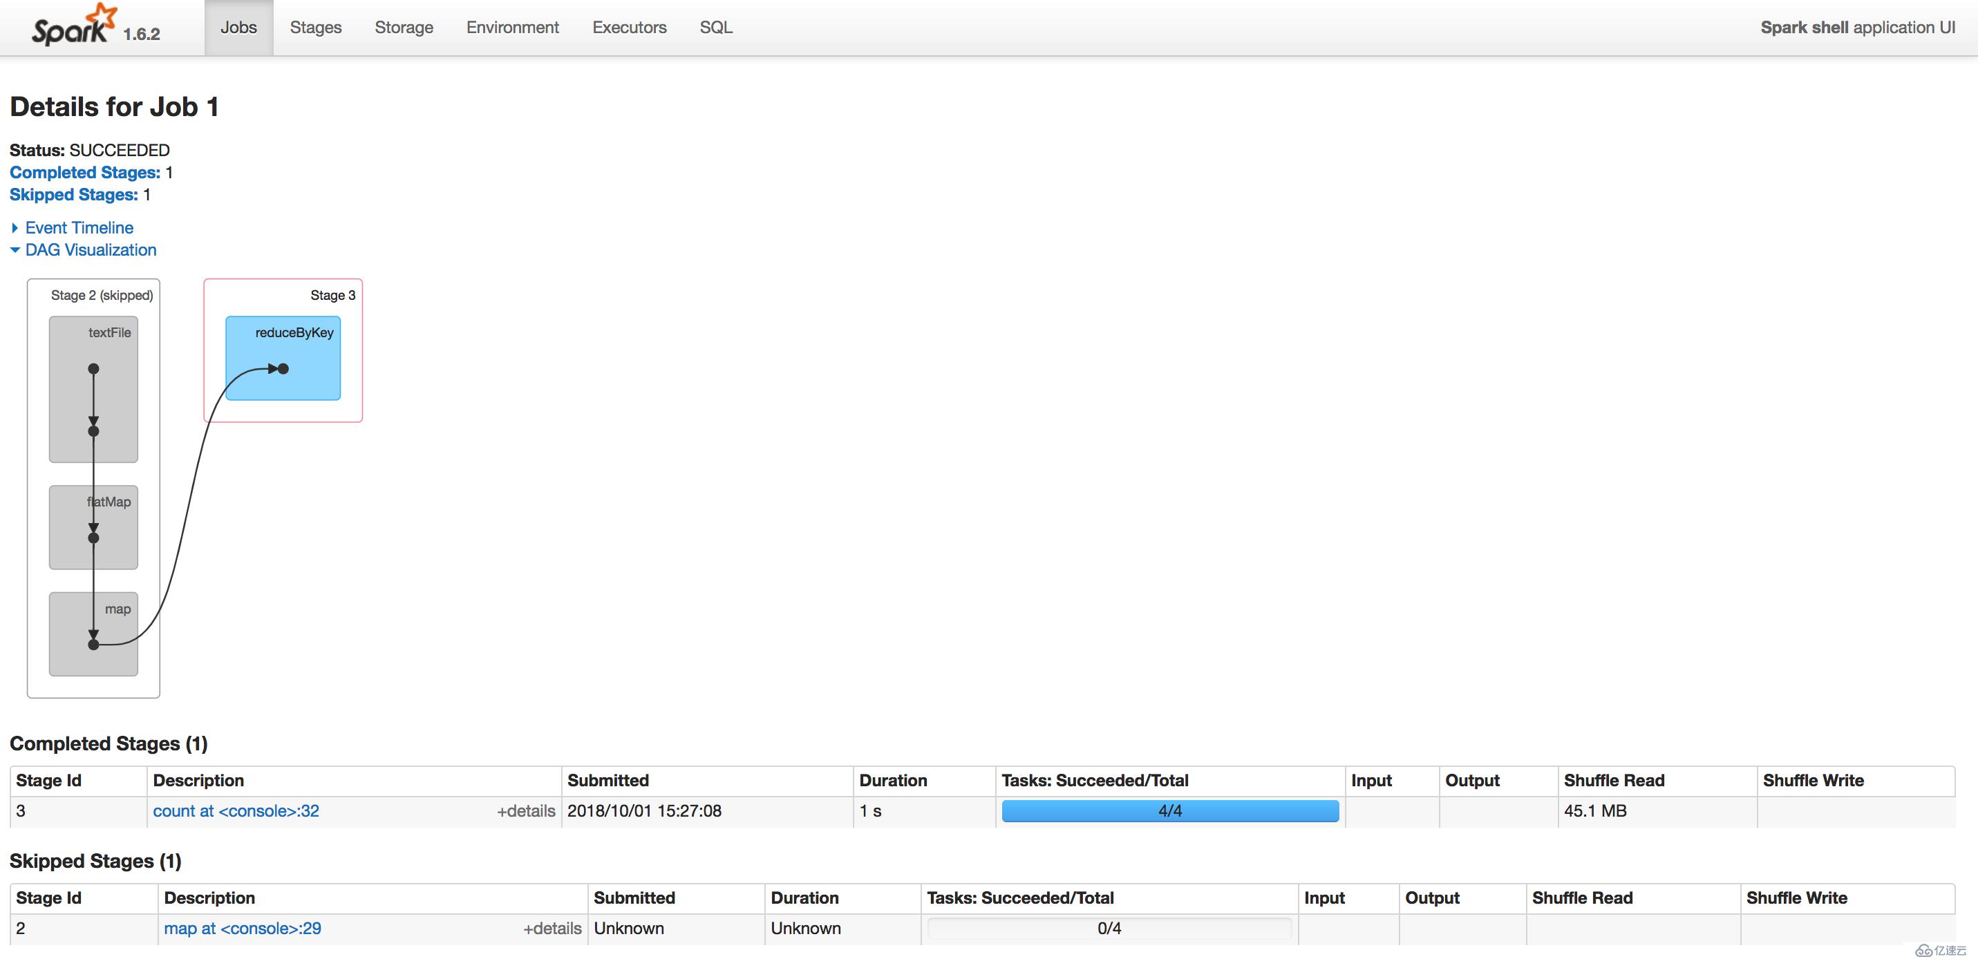Jump to Completed Stages link
The image size is (1978, 959).
(84, 172)
